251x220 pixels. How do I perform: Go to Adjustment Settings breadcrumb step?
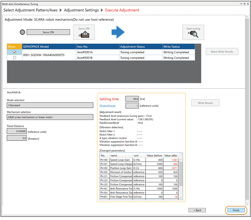point(81,10)
